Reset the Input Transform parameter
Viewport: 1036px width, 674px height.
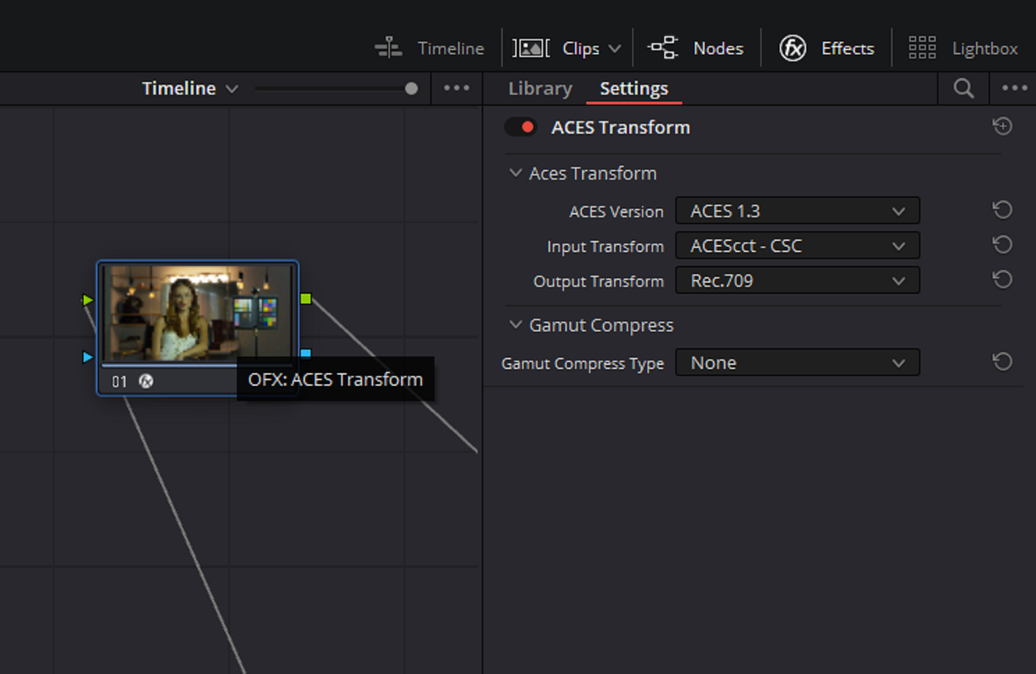click(x=1001, y=244)
